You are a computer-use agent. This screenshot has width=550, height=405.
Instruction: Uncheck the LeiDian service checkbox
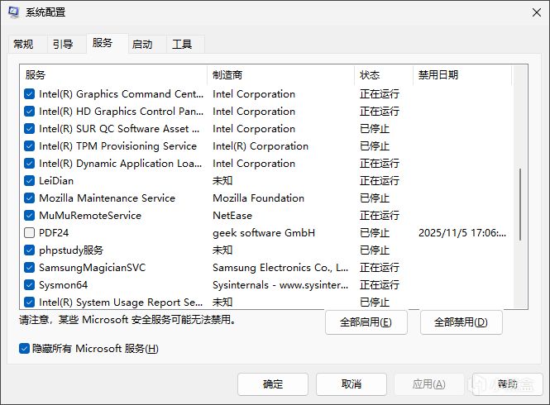(30, 181)
